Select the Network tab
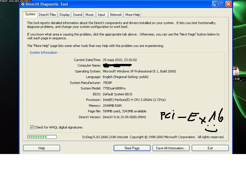 coord(116,15)
